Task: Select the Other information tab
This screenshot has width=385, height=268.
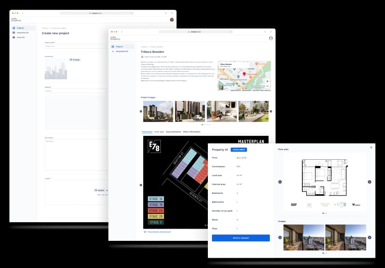Action: pyautogui.click(x=192, y=132)
